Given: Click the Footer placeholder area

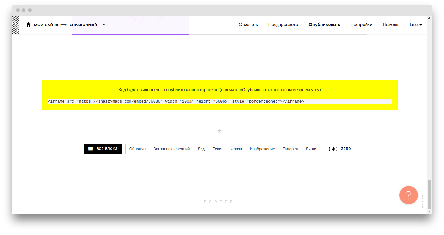Looking at the screenshot, I should point(220,202).
